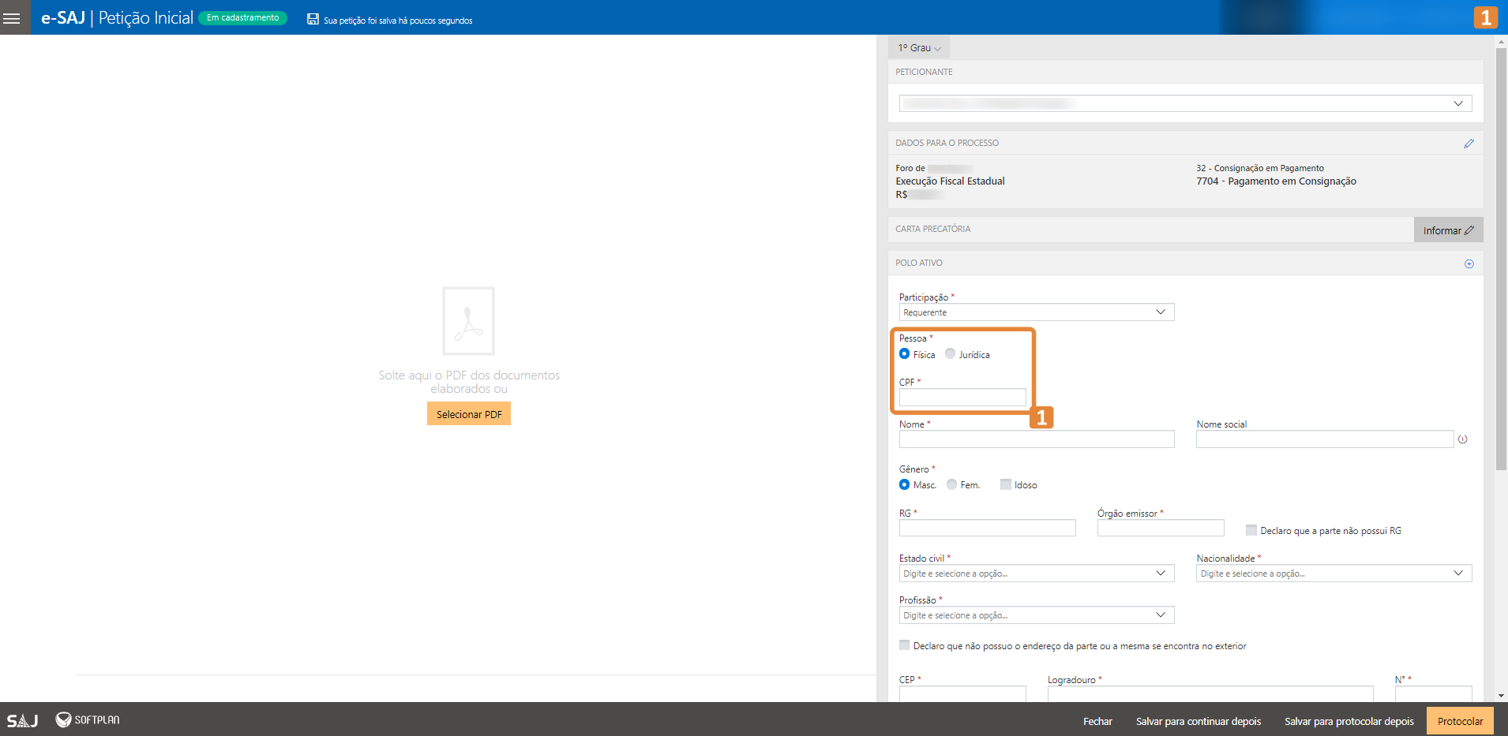The height and width of the screenshot is (736, 1508).
Task: Focus the CEP input field
Action: [x=962, y=694]
